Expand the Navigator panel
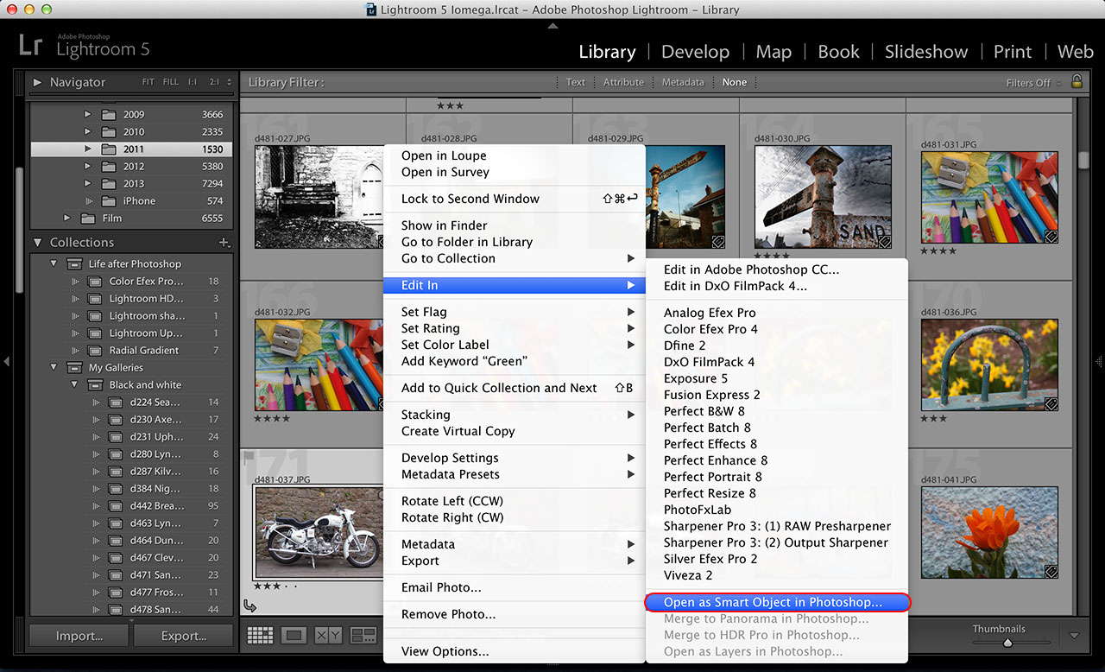The image size is (1105, 672). coord(38,82)
